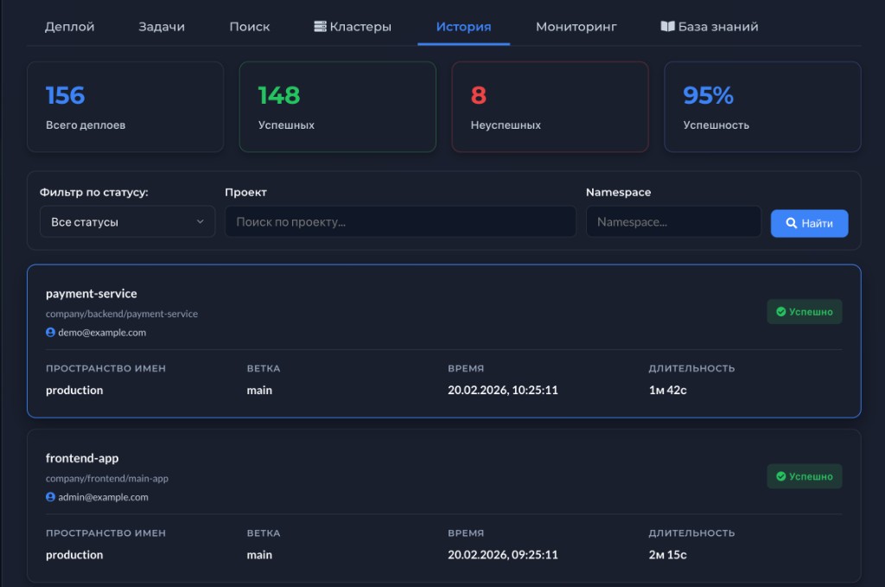Click the book icon on База знаний tab
This screenshot has height=587, width=885.
[667, 27]
